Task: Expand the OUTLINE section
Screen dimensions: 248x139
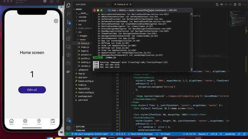Action: [x=80, y=127]
